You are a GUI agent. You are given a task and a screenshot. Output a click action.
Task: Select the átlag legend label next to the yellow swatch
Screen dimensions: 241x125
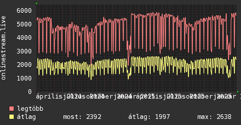click(26, 117)
